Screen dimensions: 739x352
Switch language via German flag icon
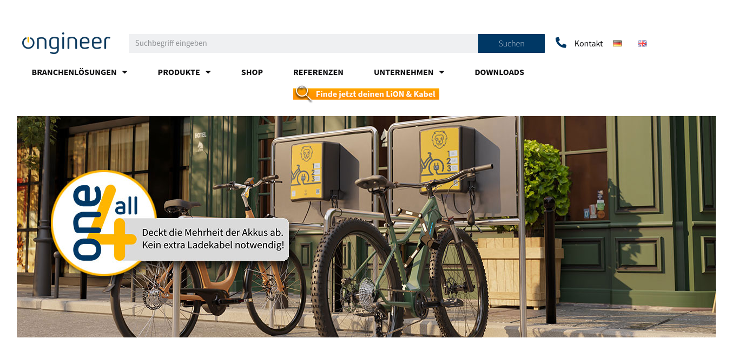pyautogui.click(x=617, y=43)
